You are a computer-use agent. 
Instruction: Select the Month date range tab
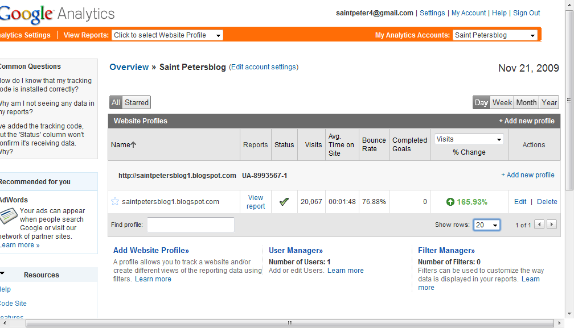tap(526, 102)
